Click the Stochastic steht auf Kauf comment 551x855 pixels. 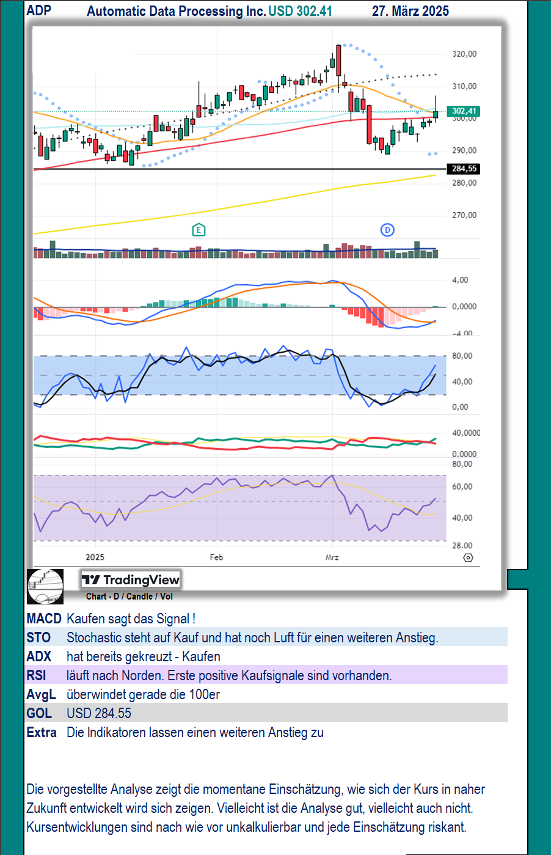point(252,637)
